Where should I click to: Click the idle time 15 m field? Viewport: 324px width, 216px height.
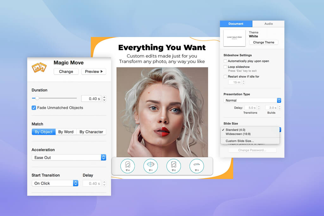[x=235, y=83]
